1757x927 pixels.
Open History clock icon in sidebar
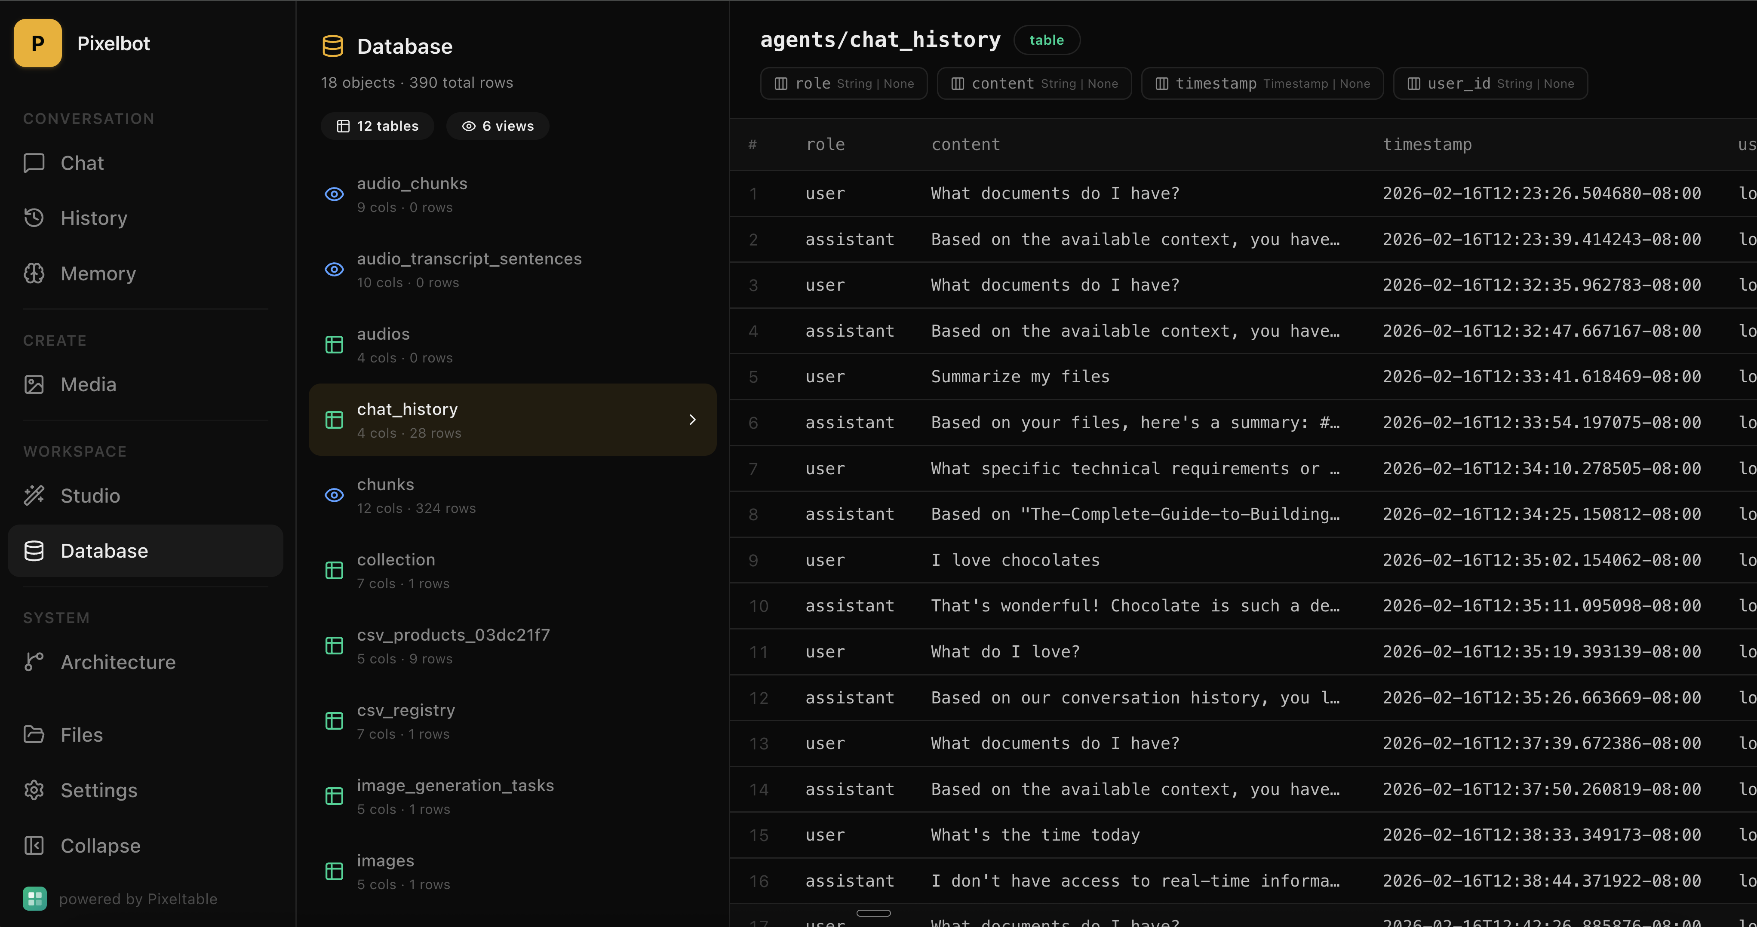(34, 218)
